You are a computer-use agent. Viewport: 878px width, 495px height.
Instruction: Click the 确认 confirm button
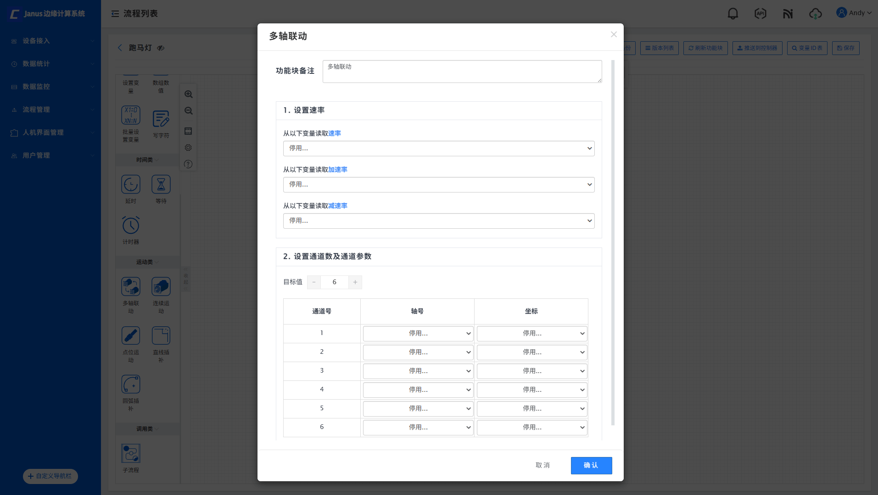(x=591, y=466)
